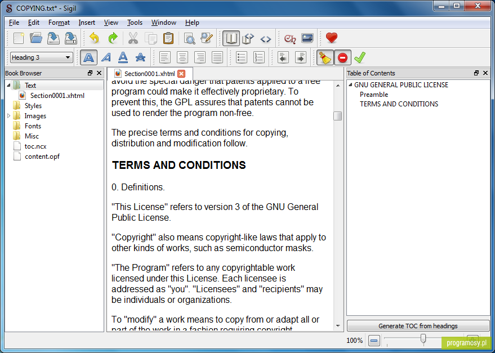Insert a chapter break
This screenshot has width=495, height=353.
pos(290,38)
